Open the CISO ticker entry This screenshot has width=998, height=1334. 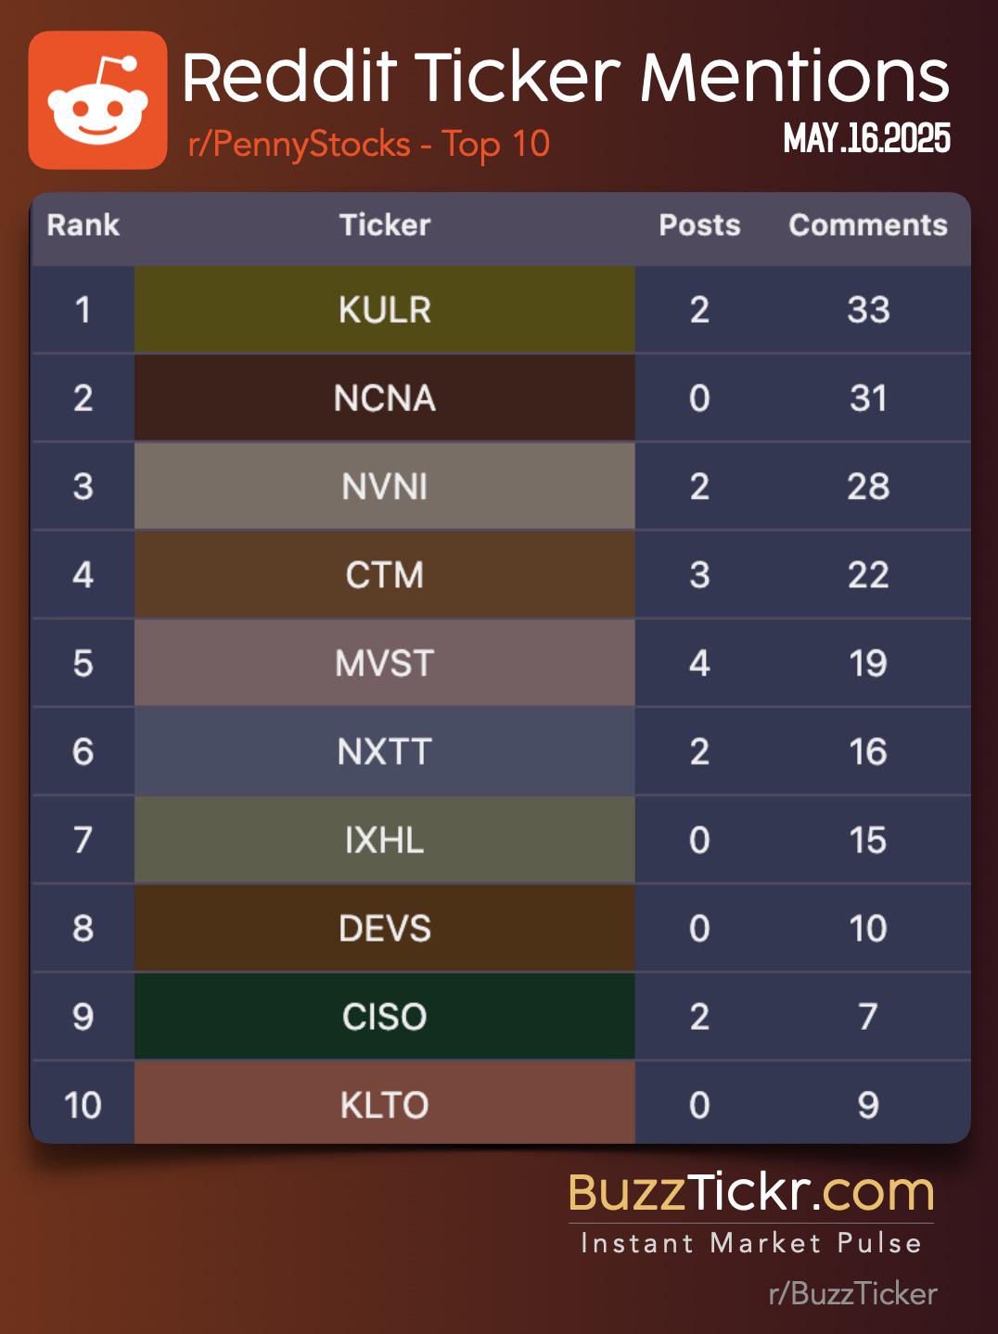pyautogui.click(x=385, y=1017)
